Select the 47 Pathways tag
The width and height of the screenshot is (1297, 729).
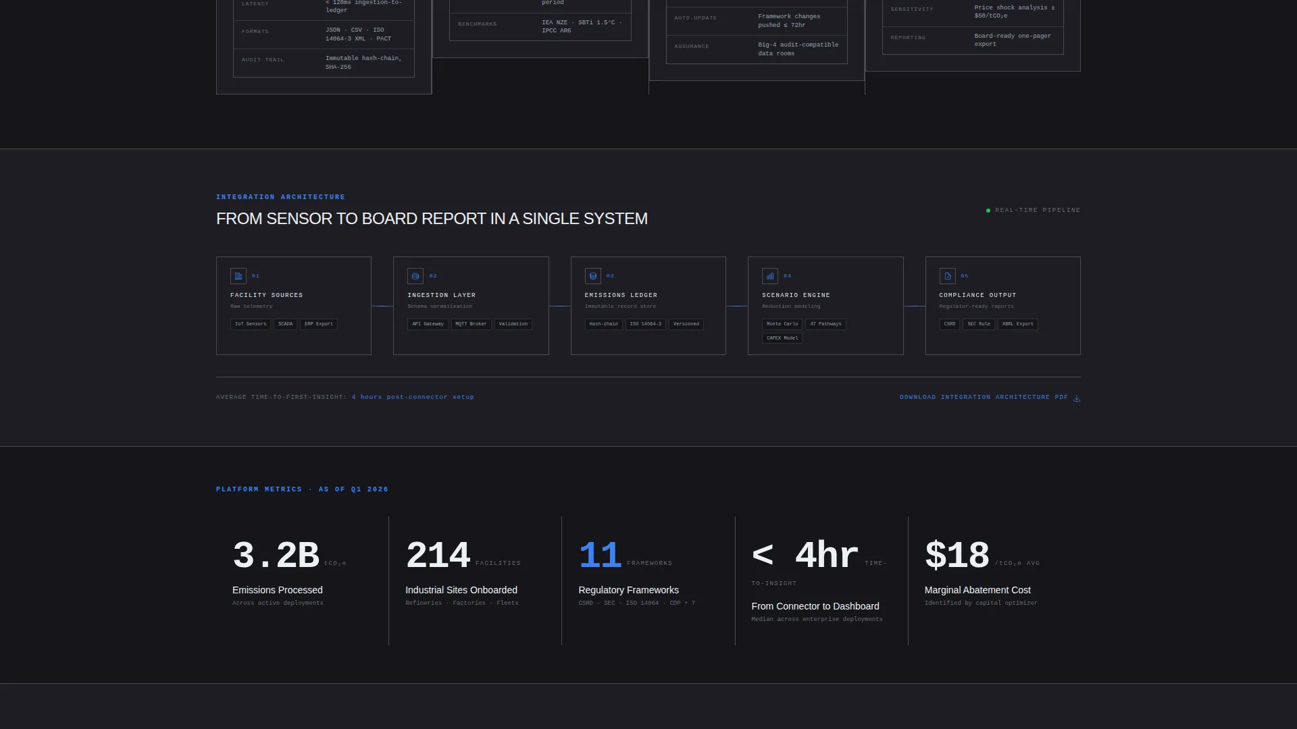coord(825,324)
